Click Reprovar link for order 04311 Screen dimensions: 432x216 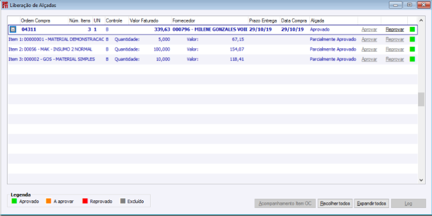[395, 30]
